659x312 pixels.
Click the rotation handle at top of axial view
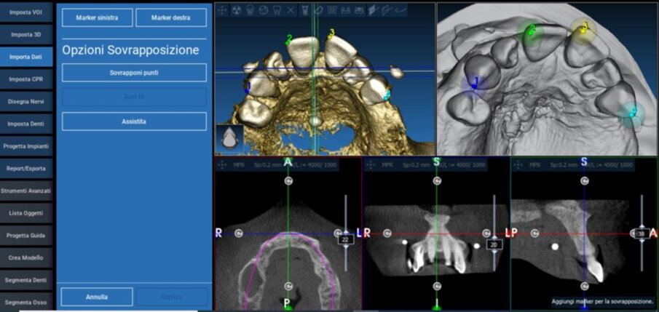point(288,180)
